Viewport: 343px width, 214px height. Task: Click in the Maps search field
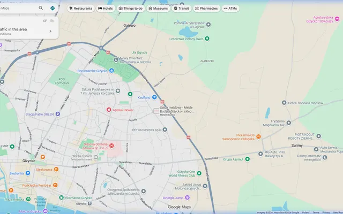pos(19,9)
